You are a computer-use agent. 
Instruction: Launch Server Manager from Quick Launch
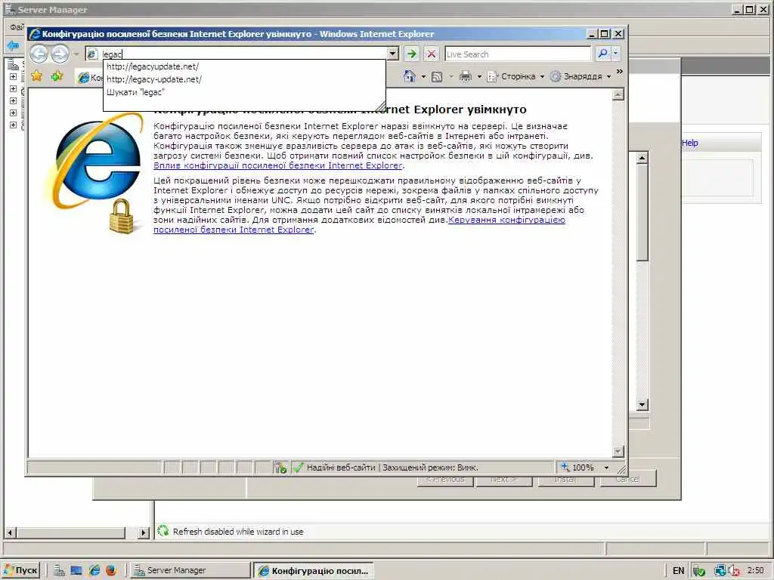click(x=59, y=571)
